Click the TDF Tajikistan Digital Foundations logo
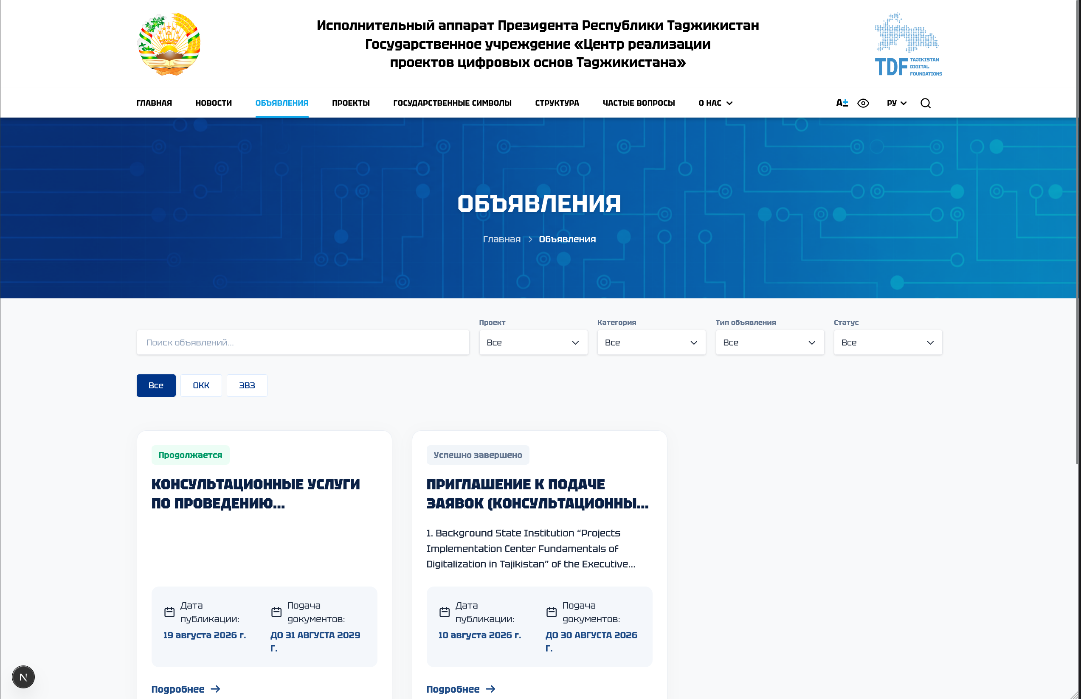The height and width of the screenshot is (699, 1081). 908,44
